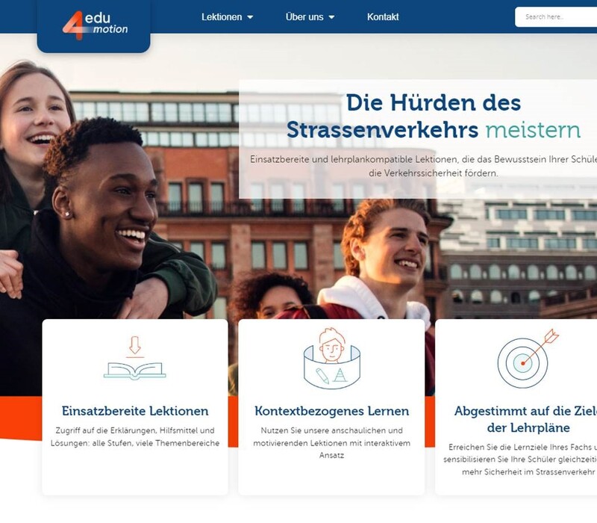
Task: Expand the Über uns dropdown arrow
Action: [331, 17]
